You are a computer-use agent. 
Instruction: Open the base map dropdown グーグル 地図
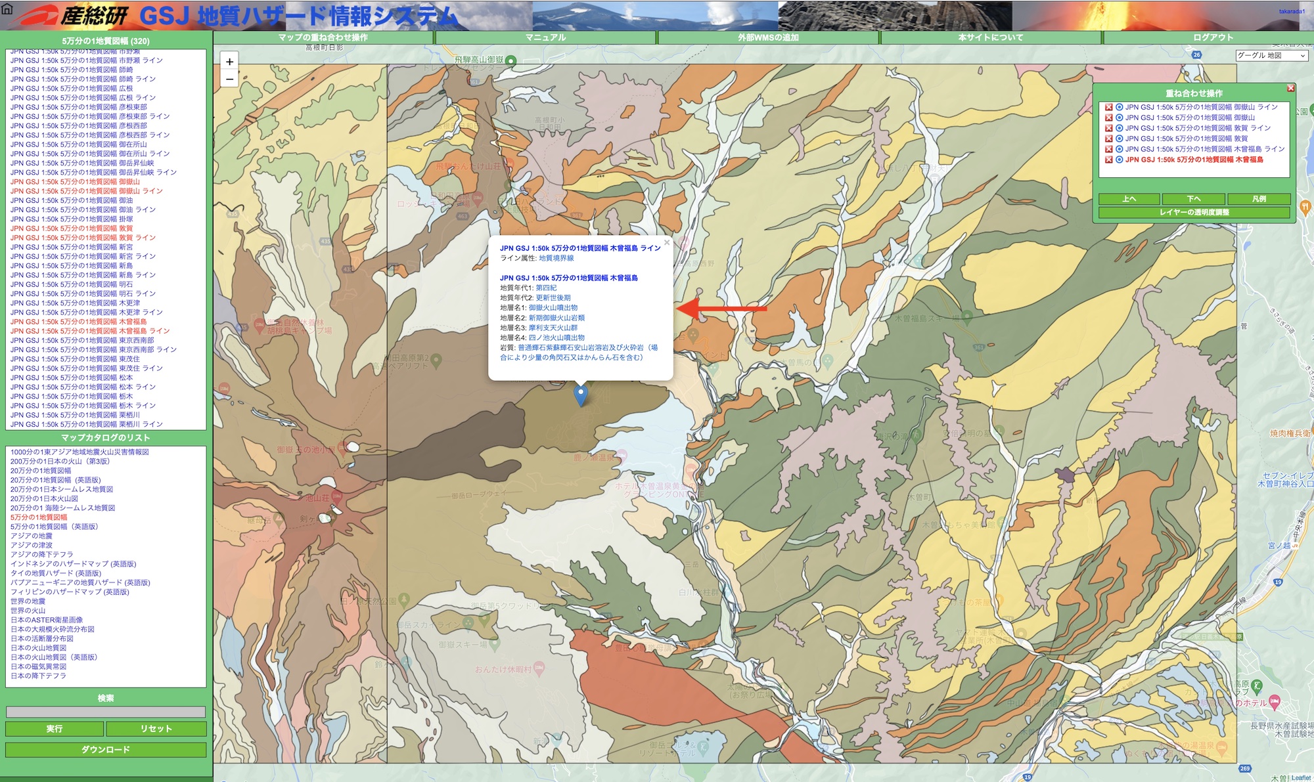point(1271,56)
